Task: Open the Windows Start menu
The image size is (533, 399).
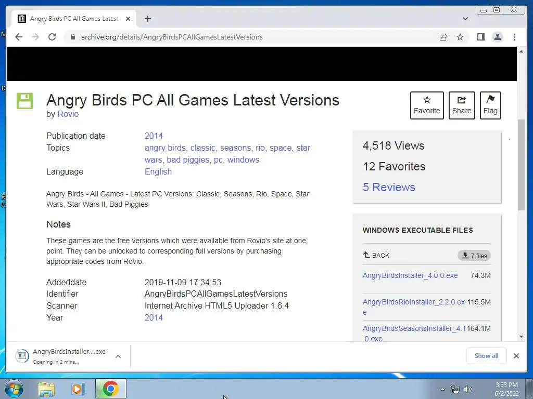Action: 14,389
